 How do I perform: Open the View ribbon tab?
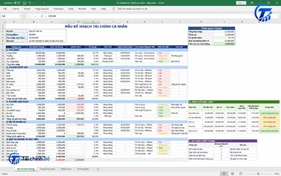(94, 9)
